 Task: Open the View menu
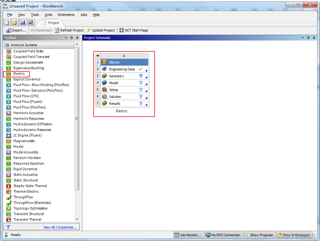pyautogui.click(x=22, y=15)
